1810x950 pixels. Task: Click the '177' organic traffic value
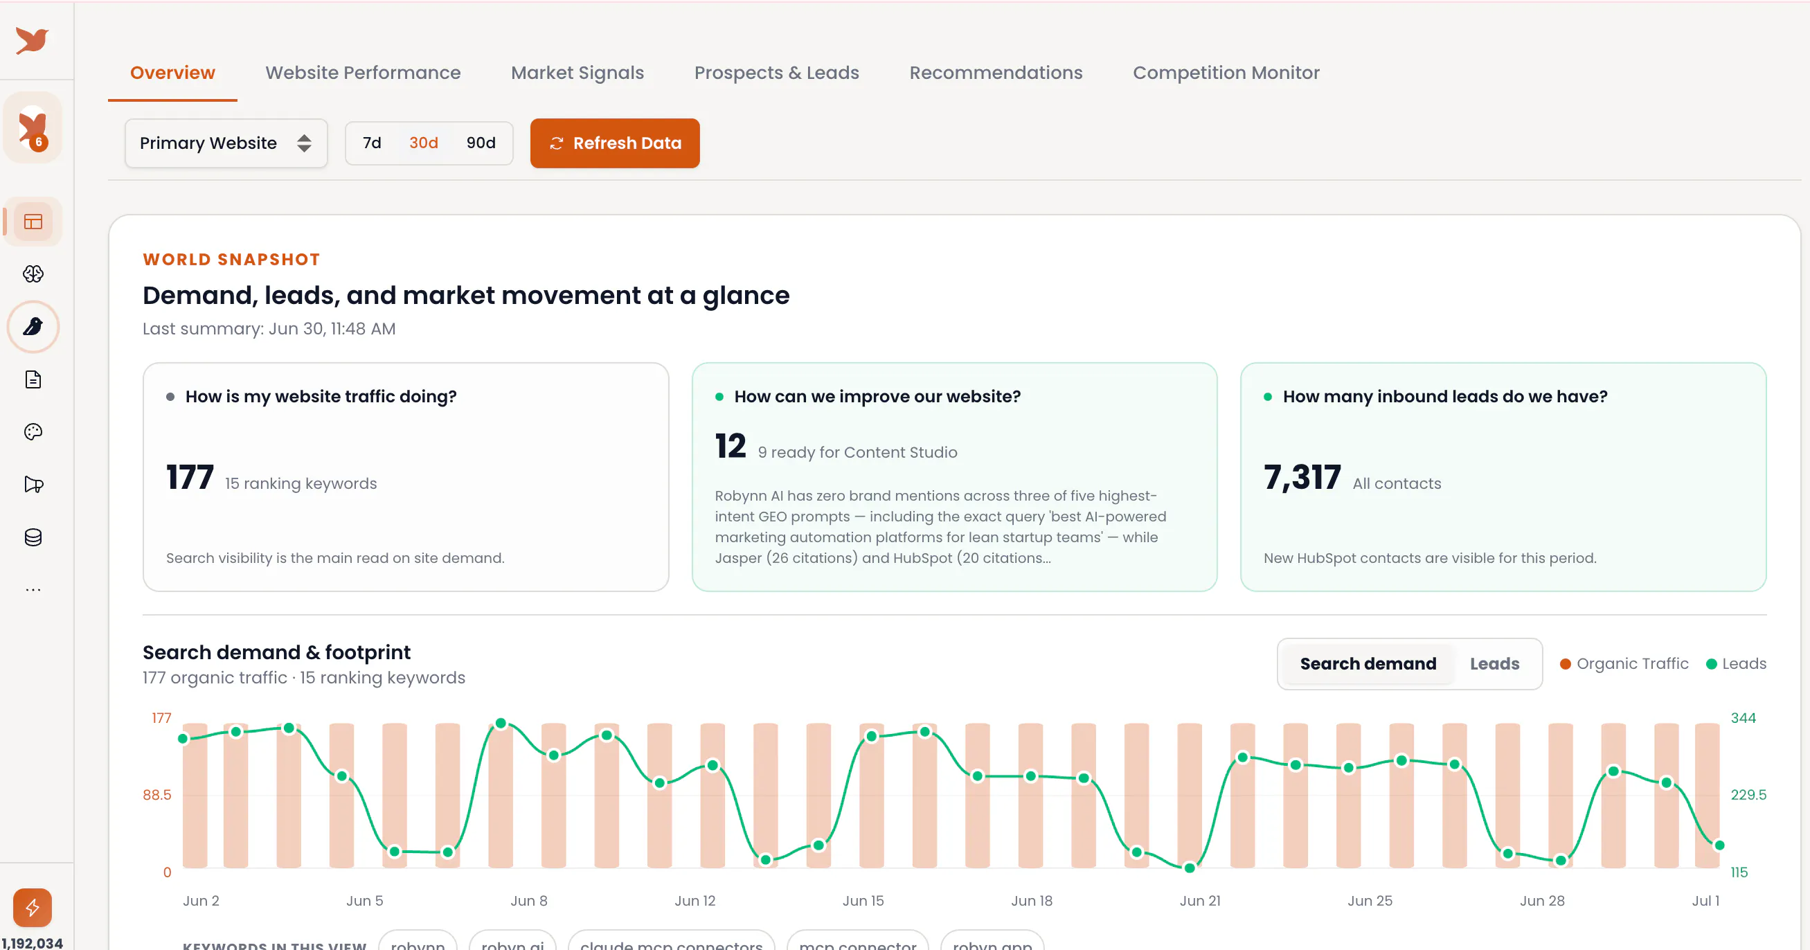click(x=190, y=477)
